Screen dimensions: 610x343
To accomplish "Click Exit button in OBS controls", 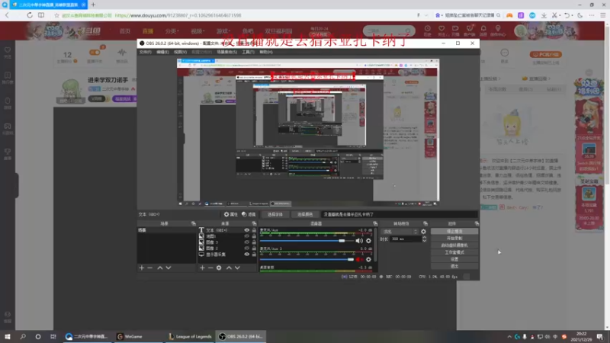I will (454, 266).
